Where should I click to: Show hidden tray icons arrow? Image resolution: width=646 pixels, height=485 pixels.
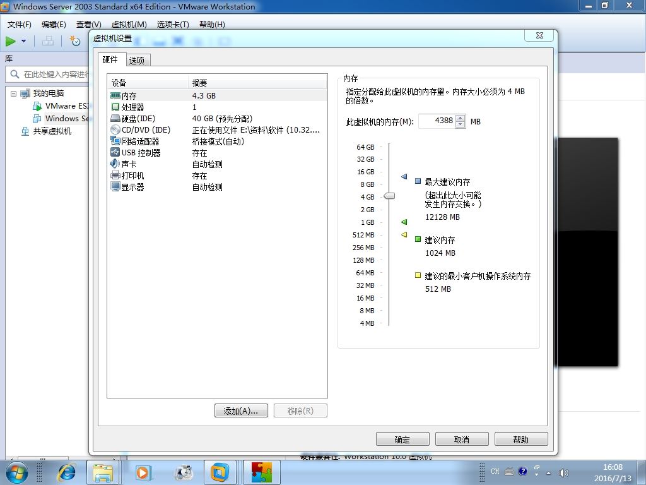coord(548,473)
